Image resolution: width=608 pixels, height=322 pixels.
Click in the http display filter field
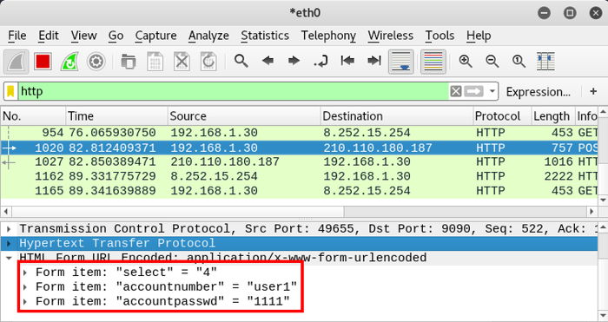pyautogui.click(x=233, y=91)
